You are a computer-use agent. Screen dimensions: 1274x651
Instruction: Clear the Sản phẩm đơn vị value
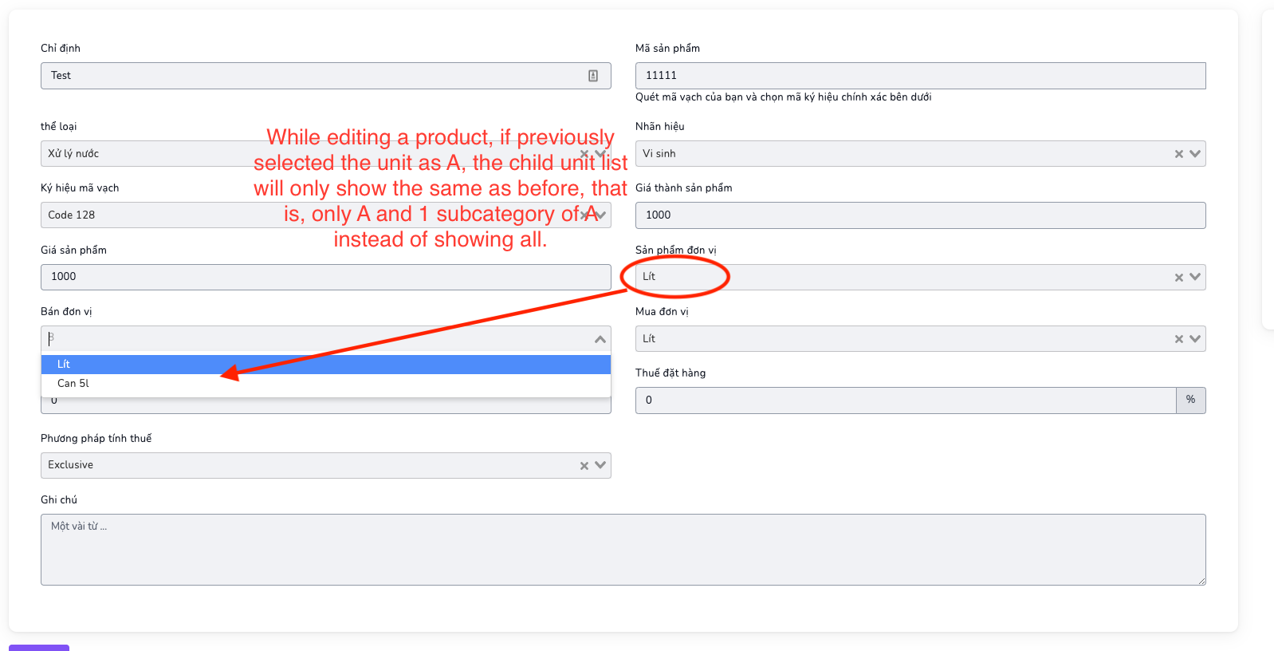point(1178,278)
